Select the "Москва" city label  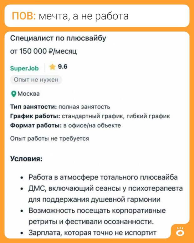point(28,93)
